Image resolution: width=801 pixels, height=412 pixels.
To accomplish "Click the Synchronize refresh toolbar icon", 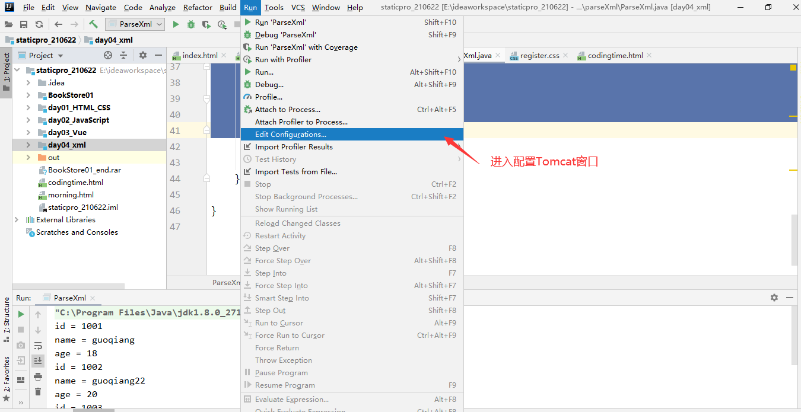I will [x=39, y=24].
